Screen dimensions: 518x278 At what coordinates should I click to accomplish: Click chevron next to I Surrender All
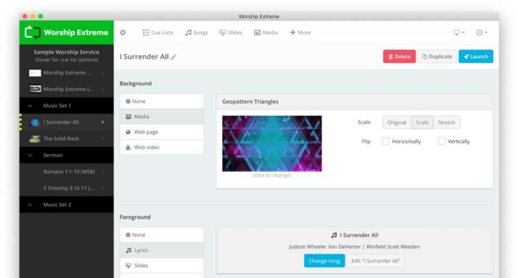point(103,122)
